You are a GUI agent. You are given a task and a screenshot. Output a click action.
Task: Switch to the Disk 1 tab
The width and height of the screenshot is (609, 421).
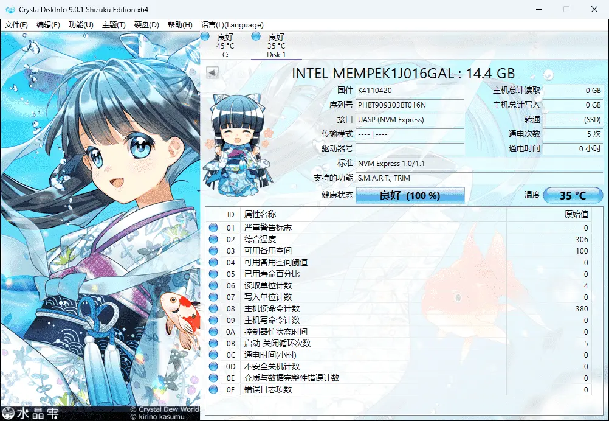tap(276, 46)
